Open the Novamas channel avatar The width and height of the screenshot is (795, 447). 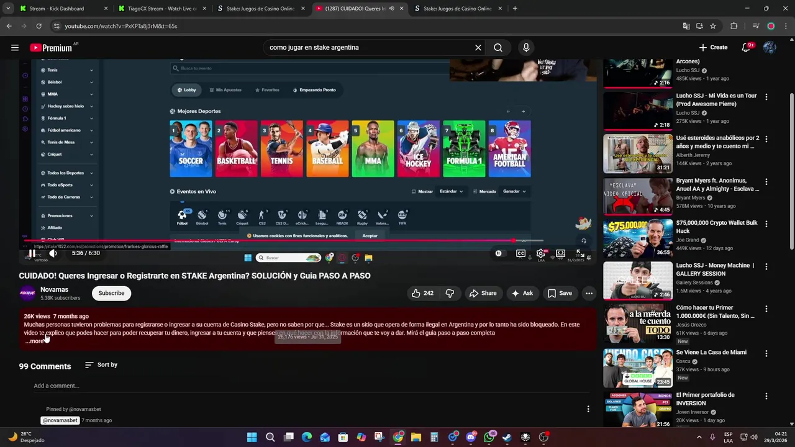(x=27, y=293)
